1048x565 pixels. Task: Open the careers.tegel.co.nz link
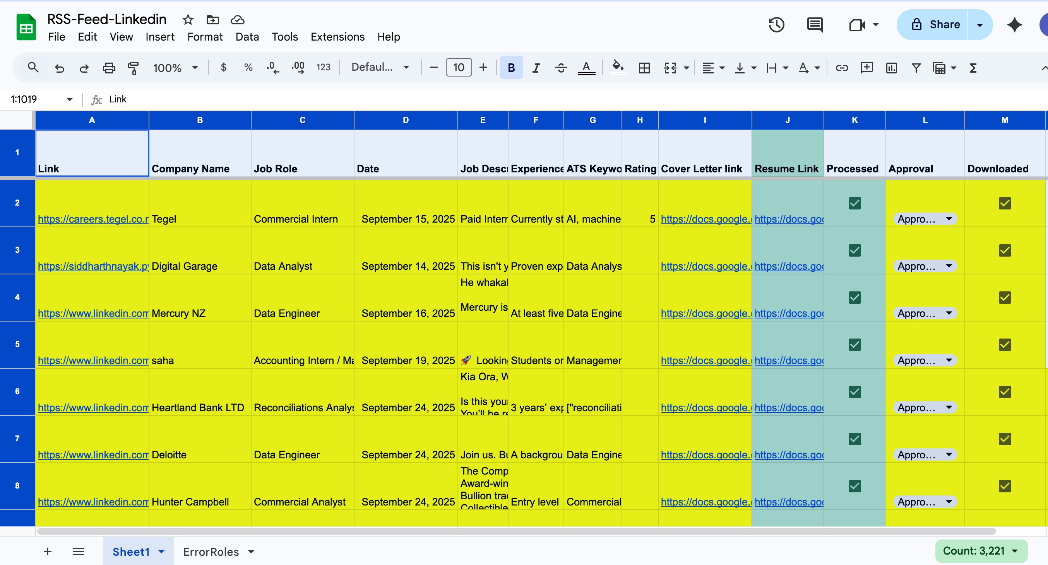[x=93, y=219]
